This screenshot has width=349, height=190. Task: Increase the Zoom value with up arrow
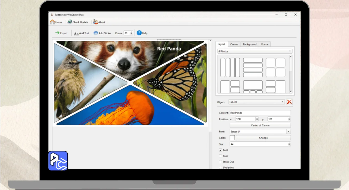tap(131, 32)
